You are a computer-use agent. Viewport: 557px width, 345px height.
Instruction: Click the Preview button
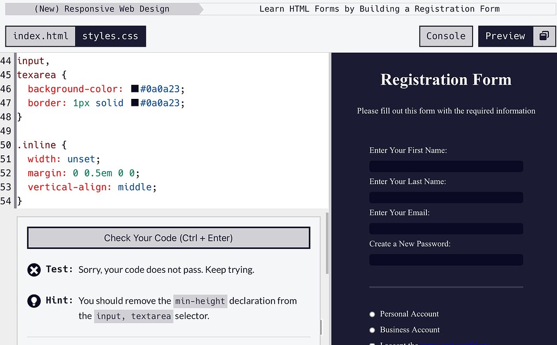coord(505,36)
